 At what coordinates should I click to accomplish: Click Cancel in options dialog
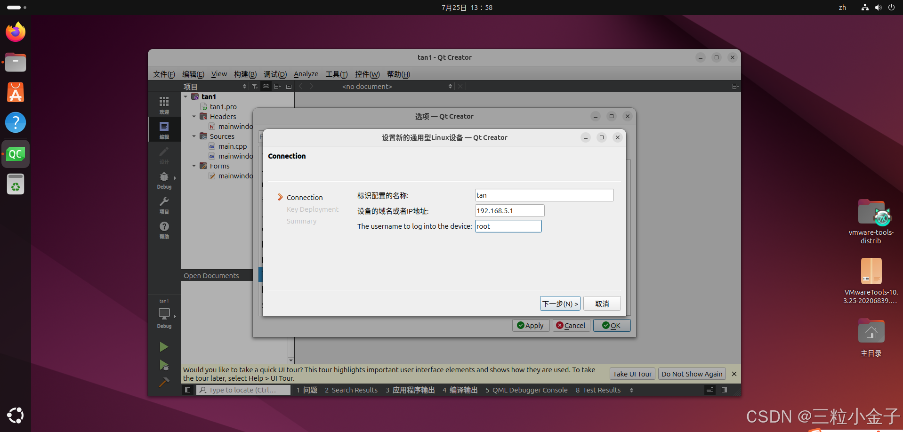[571, 325]
